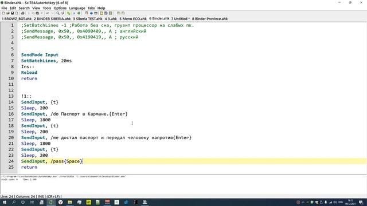367x206 pixels.
Task: Click the 'Reload' command on line 9
Action: 29,73
